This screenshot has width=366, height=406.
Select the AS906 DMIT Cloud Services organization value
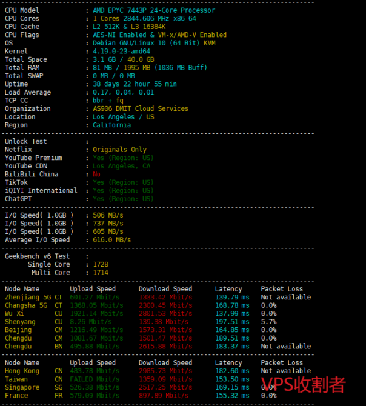coord(140,108)
